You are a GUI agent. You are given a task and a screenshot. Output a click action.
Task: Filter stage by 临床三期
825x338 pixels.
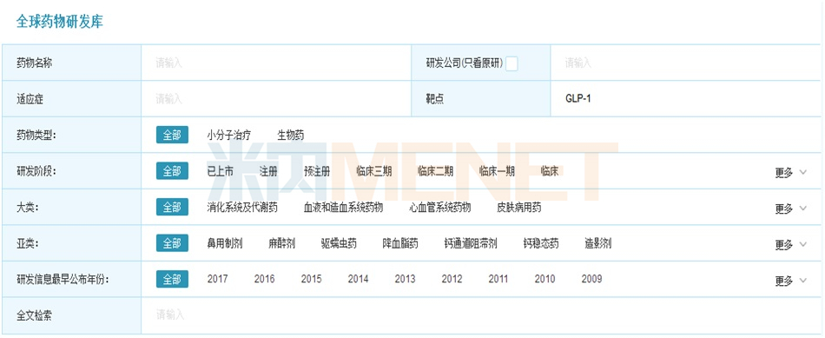[373, 171]
